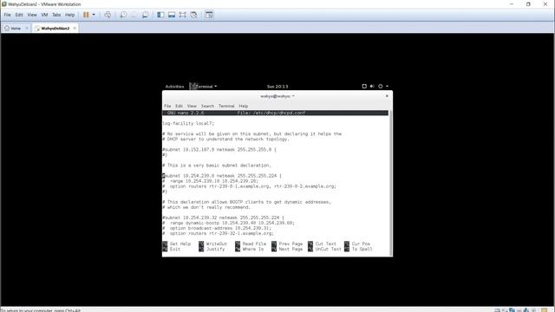Click the nano 'Cur Pos' shortcut label

(x=361, y=244)
